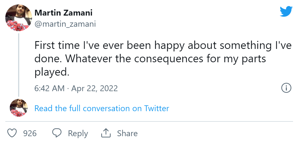Open the "Martin Zamani" display name
This screenshot has width=300, height=142.
coord(63,13)
